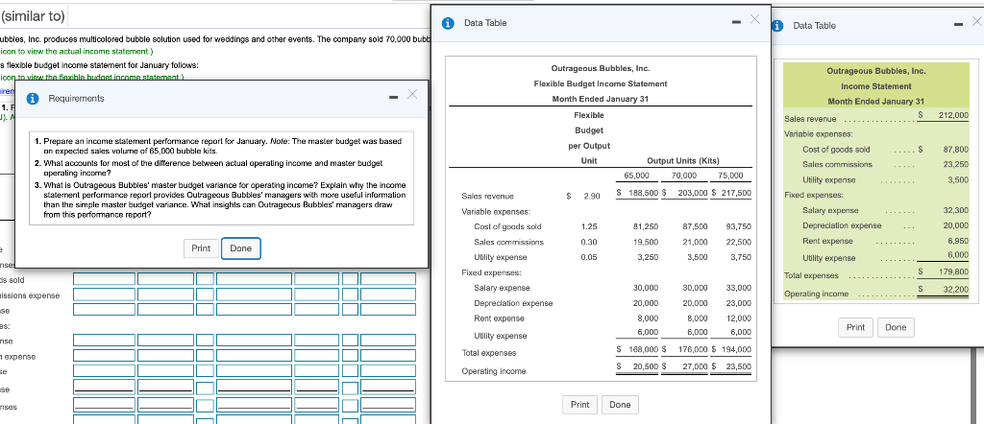Minimize the Flexible Budget Income Statement data table
The image size is (984, 424).
click(x=734, y=21)
